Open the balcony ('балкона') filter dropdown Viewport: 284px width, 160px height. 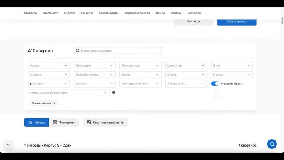pyautogui.click(x=49, y=84)
